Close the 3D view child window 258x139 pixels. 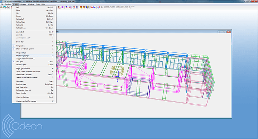(x=229, y=32)
